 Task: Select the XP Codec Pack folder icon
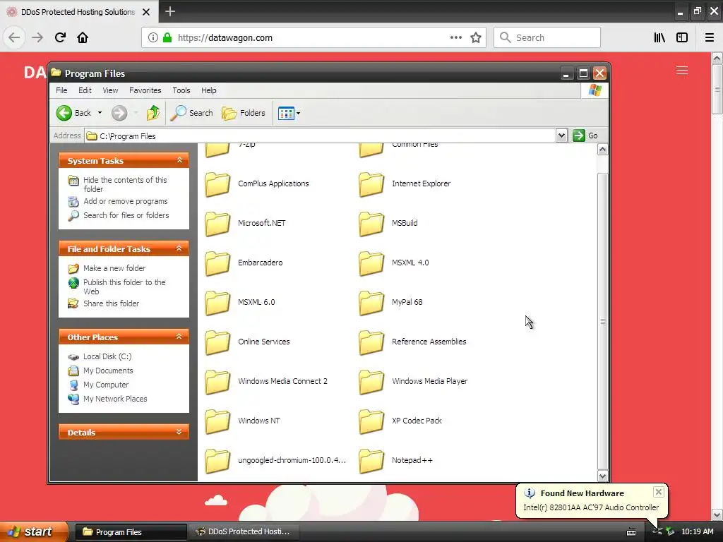[x=371, y=422]
